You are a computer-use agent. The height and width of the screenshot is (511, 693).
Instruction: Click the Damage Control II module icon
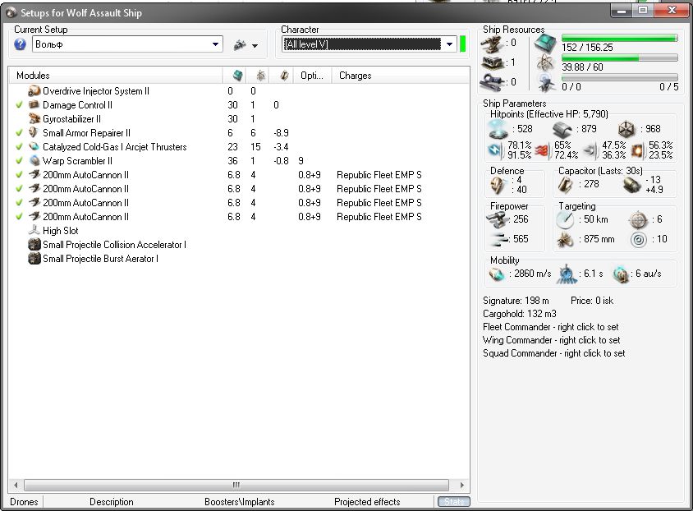[x=34, y=105]
